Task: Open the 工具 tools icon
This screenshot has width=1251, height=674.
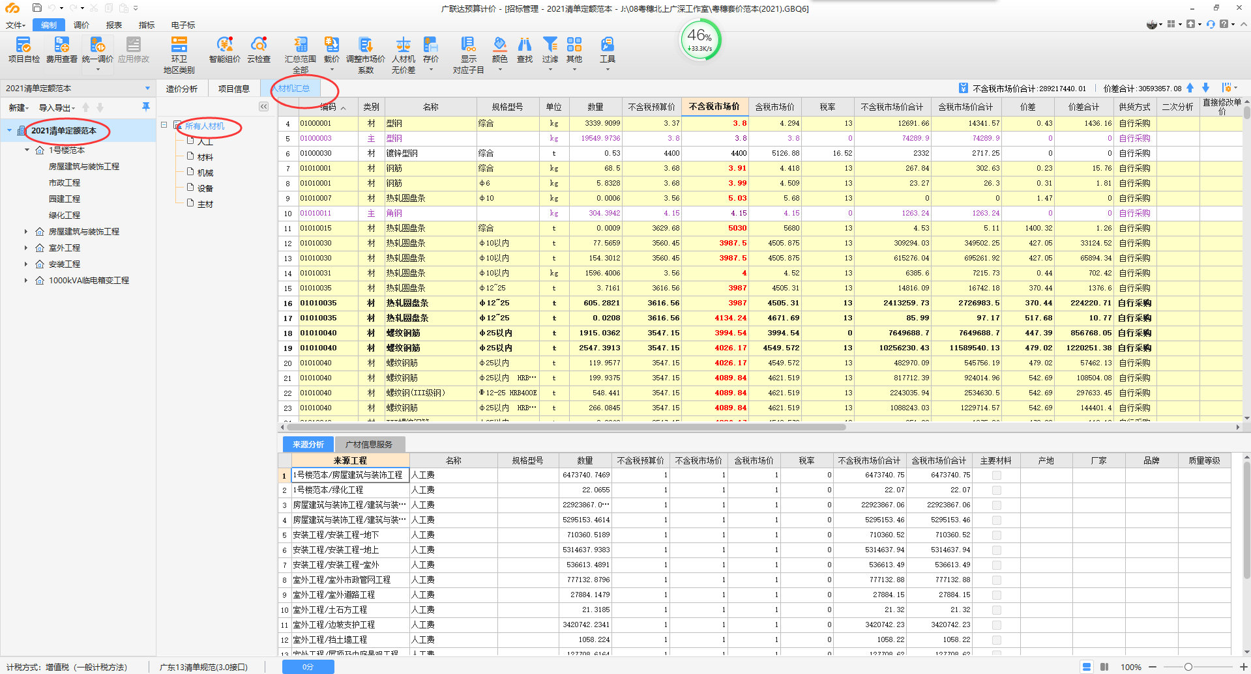Action: 608,44
